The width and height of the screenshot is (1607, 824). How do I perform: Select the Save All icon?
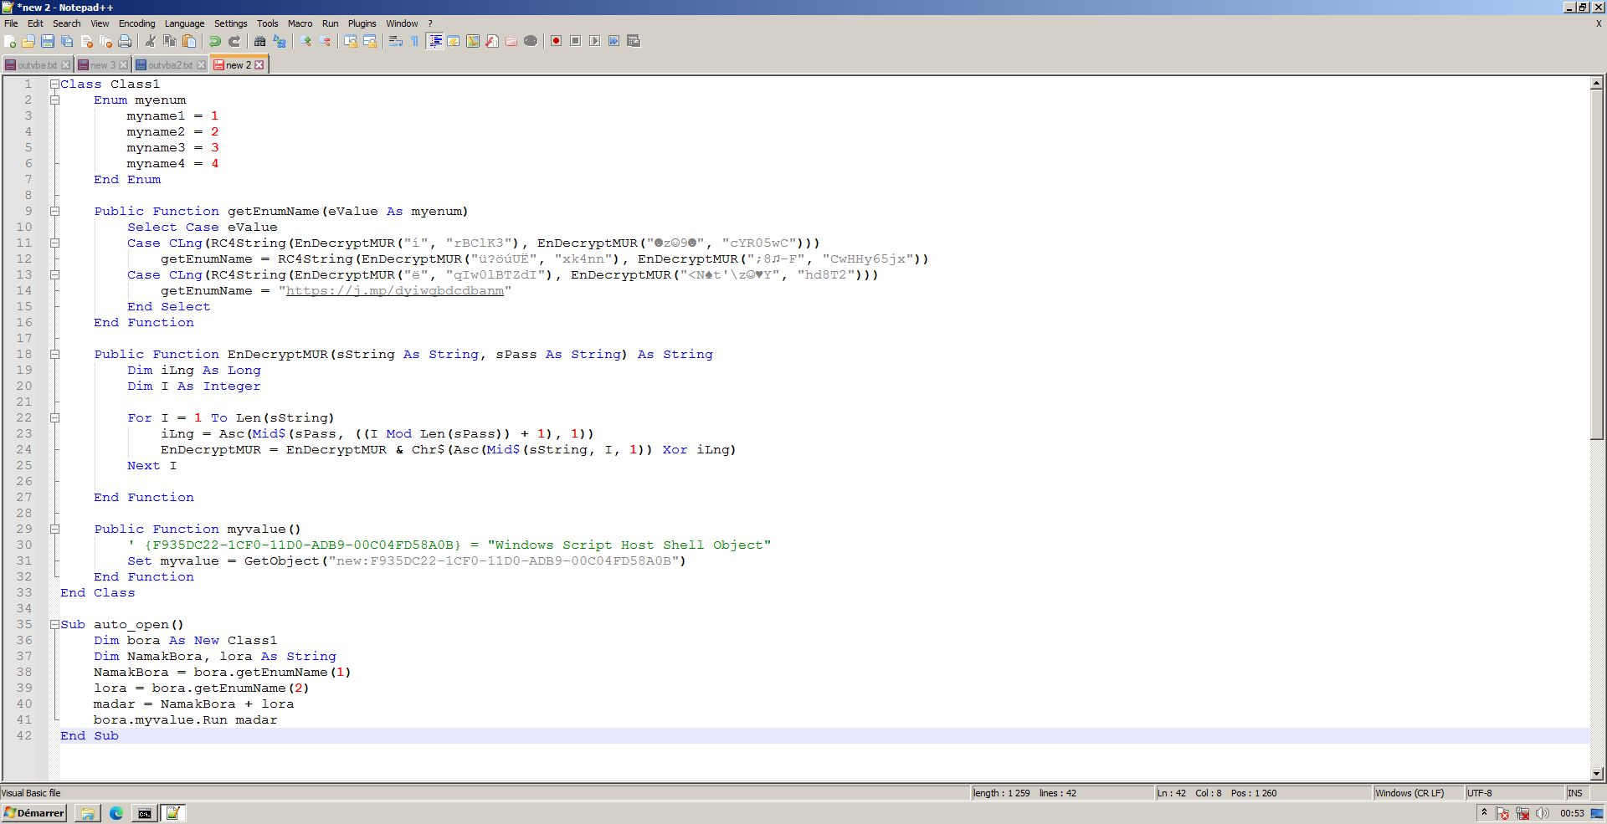[67, 40]
